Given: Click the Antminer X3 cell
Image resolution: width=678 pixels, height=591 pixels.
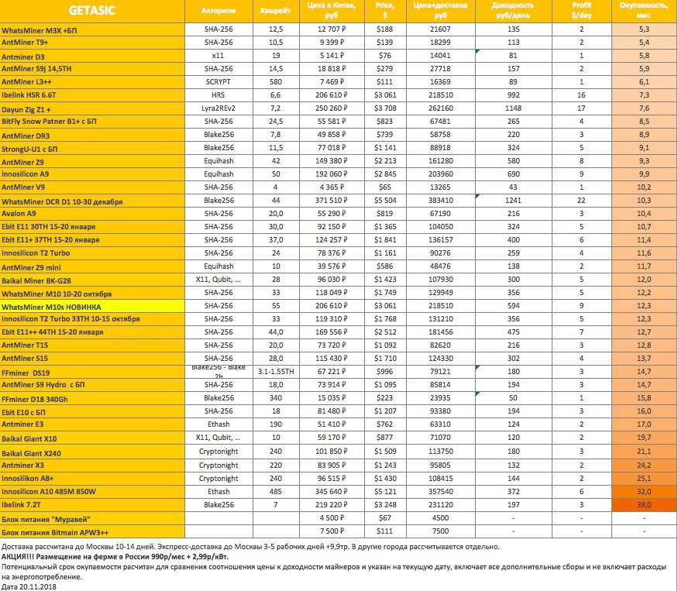Looking at the screenshot, I should click(x=92, y=466).
